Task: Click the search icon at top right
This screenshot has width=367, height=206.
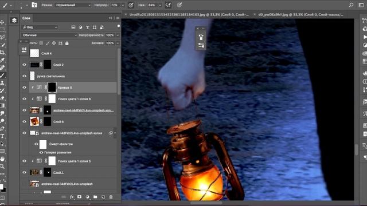Action: point(351,5)
